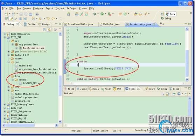Click the Open Type toolbar icon

point(135,14)
